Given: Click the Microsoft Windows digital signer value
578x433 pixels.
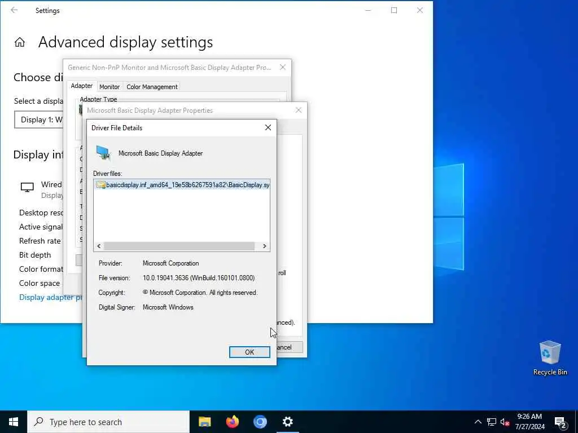Looking at the screenshot, I should [168, 307].
